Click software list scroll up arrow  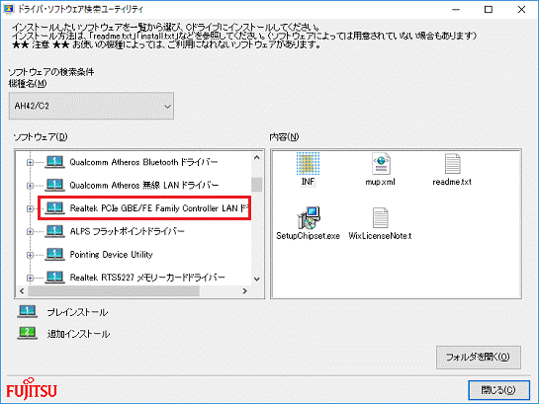[x=257, y=157]
